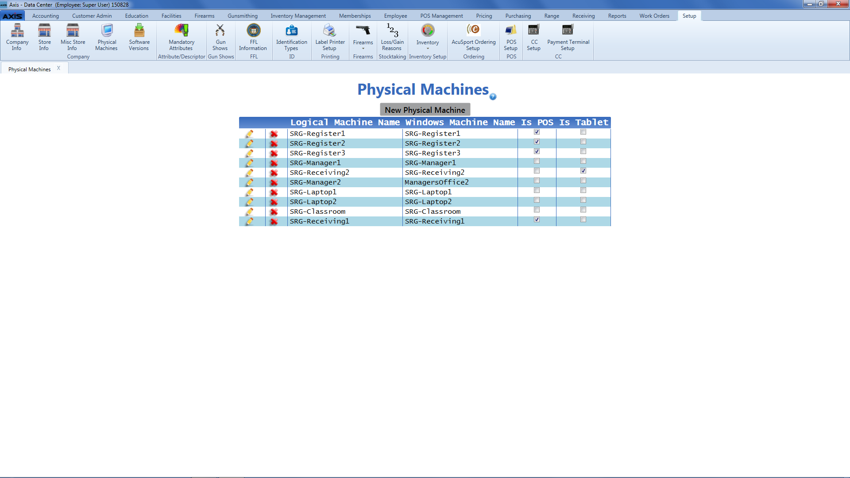Delete the SRG-Register1 row
The width and height of the screenshot is (850, 478).
pyautogui.click(x=274, y=134)
